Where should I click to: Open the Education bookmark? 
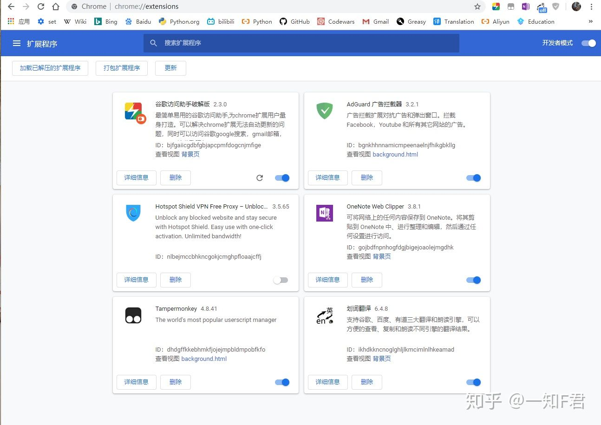click(536, 21)
